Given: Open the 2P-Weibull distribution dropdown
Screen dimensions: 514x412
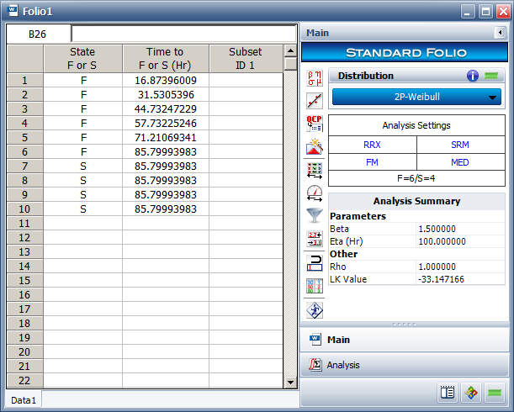Looking at the screenshot, I should [x=417, y=97].
